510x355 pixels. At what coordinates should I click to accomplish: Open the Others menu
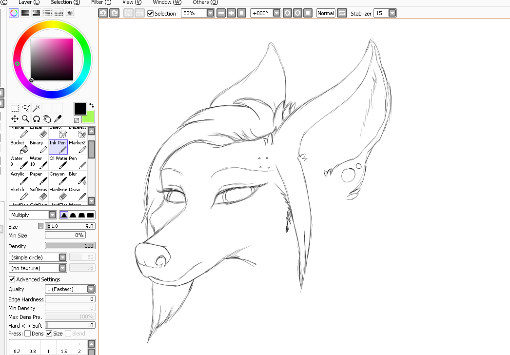coord(205,2)
